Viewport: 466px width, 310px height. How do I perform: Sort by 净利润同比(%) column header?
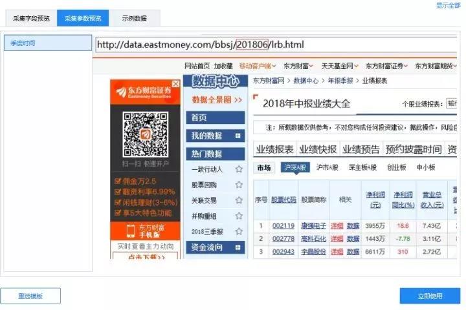403,200
